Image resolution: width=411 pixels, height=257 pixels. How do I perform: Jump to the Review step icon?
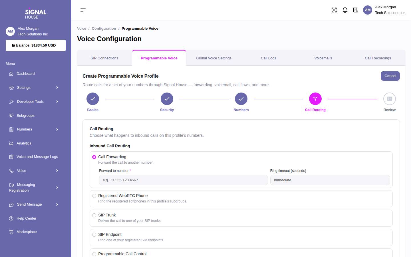pyautogui.click(x=390, y=99)
